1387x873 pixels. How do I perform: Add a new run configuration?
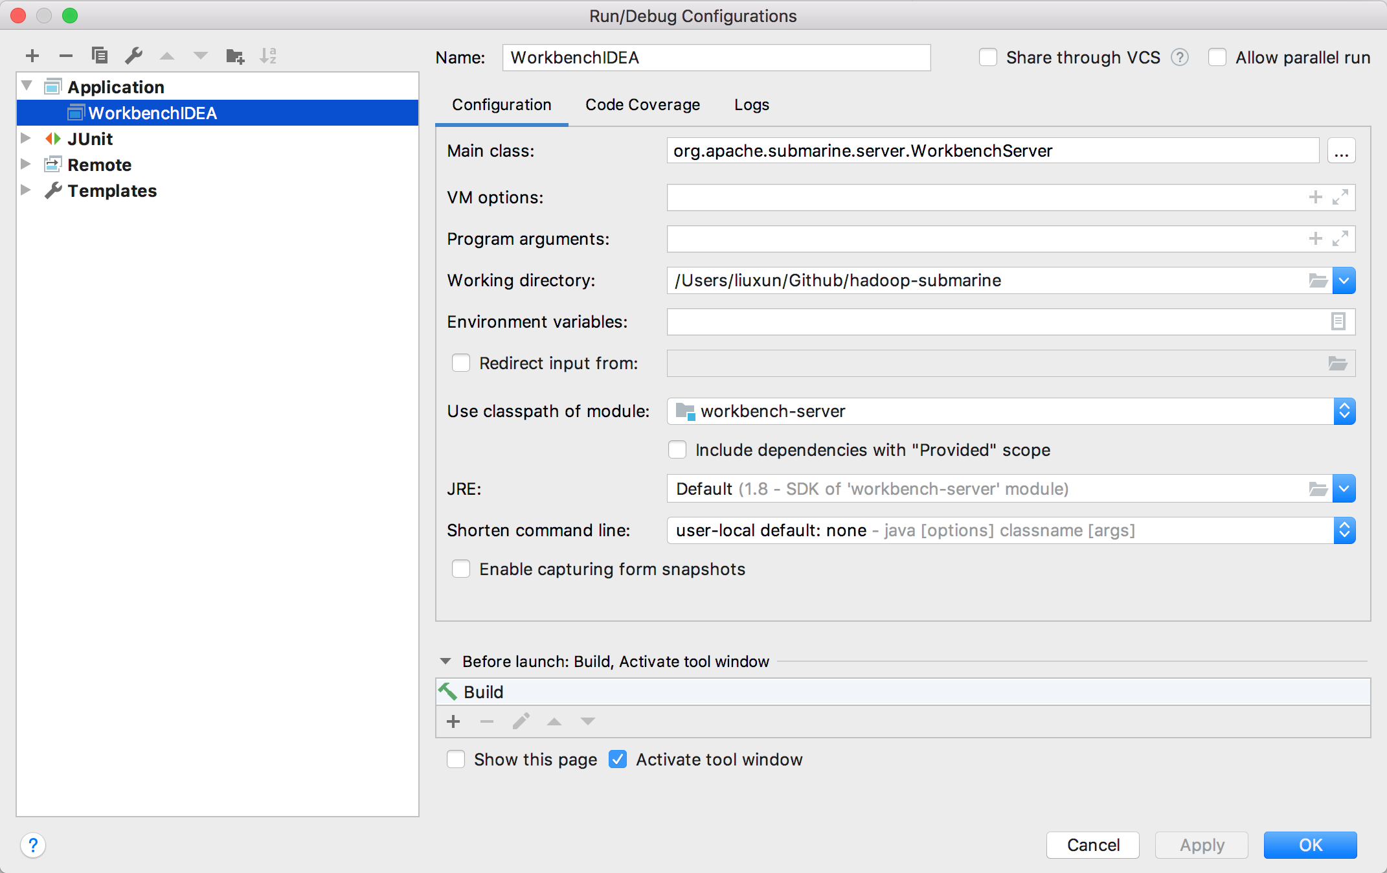(x=32, y=56)
